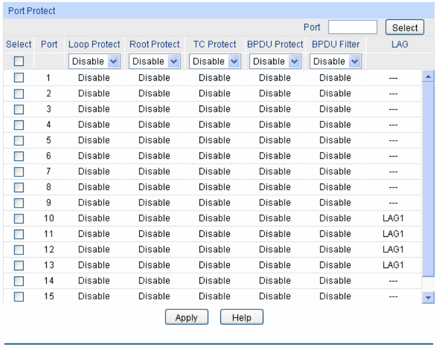
Task: Select port 3 checkbox
Action: [19, 109]
